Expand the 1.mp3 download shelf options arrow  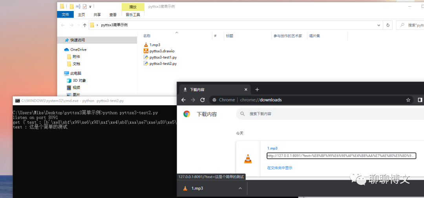click(x=240, y=188)
